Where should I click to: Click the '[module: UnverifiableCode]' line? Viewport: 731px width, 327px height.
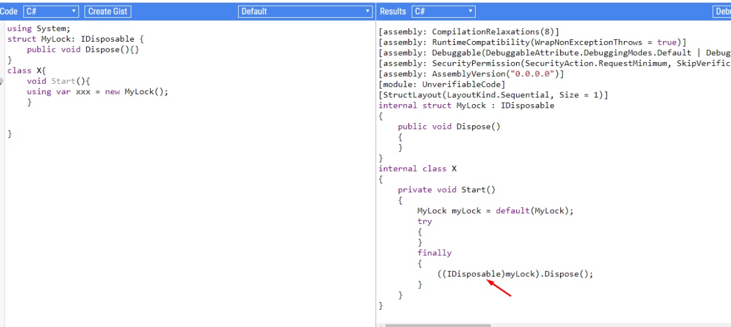click(442, 84)
